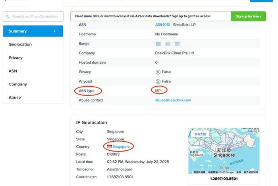Select ASN in the left sidebar
Viewport: 278px width, 186px height.
click(13, 71)
